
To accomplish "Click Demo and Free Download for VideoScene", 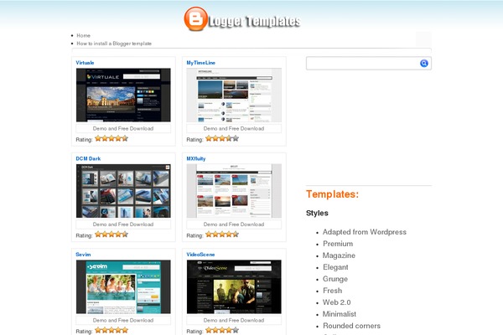I will click(234, 320).
